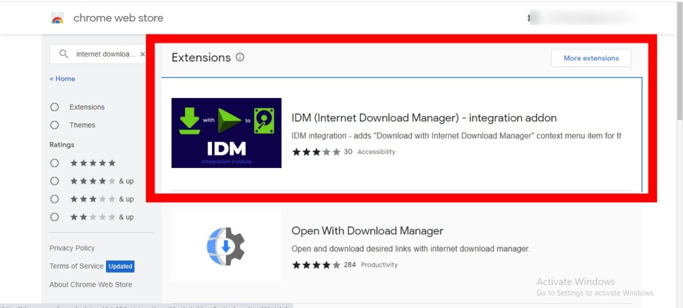Open the Extensions info circle icon
This screenshot has height=308, width=683.
(240, 57)
